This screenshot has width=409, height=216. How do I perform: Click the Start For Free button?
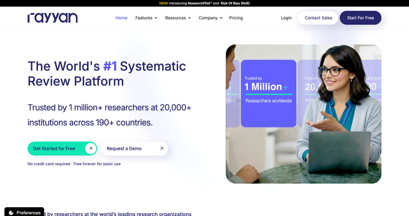[x=360, y=18]
